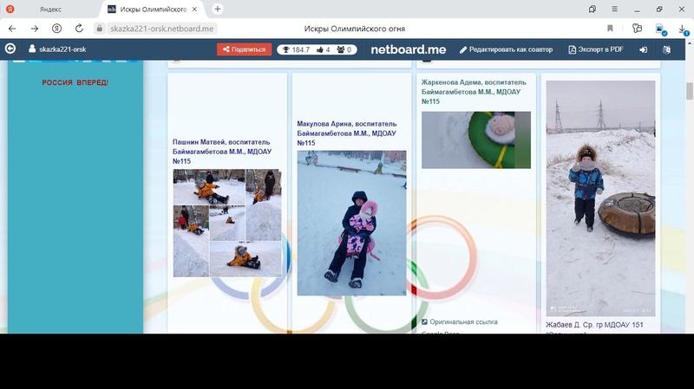Screen dimensions: 694x389
Task: Open the browser downloads icon
Action: tap(683, 29)
